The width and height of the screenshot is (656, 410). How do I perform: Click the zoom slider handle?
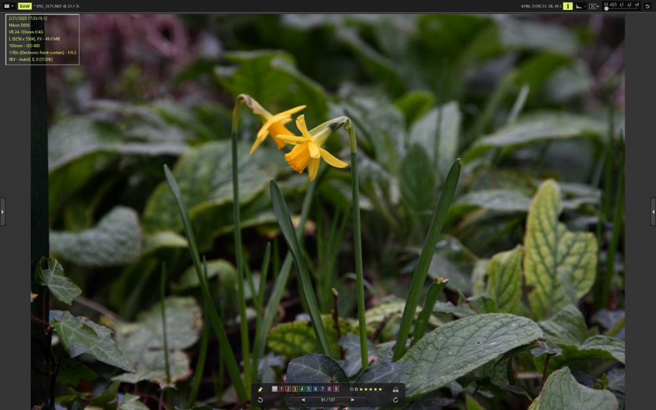tap(606, 9)
